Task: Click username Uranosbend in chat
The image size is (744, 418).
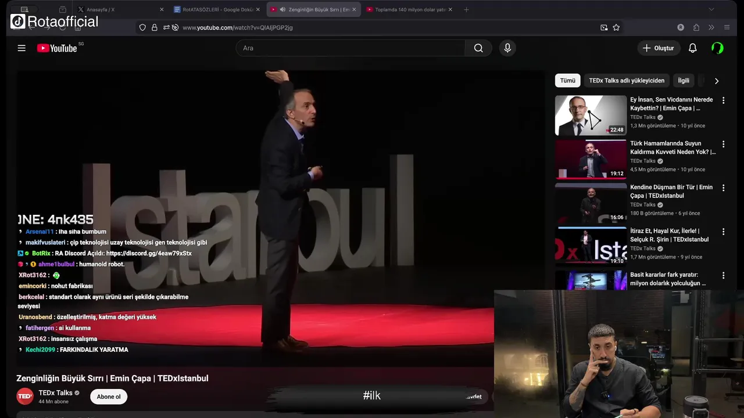Action: tap(35, 317)
